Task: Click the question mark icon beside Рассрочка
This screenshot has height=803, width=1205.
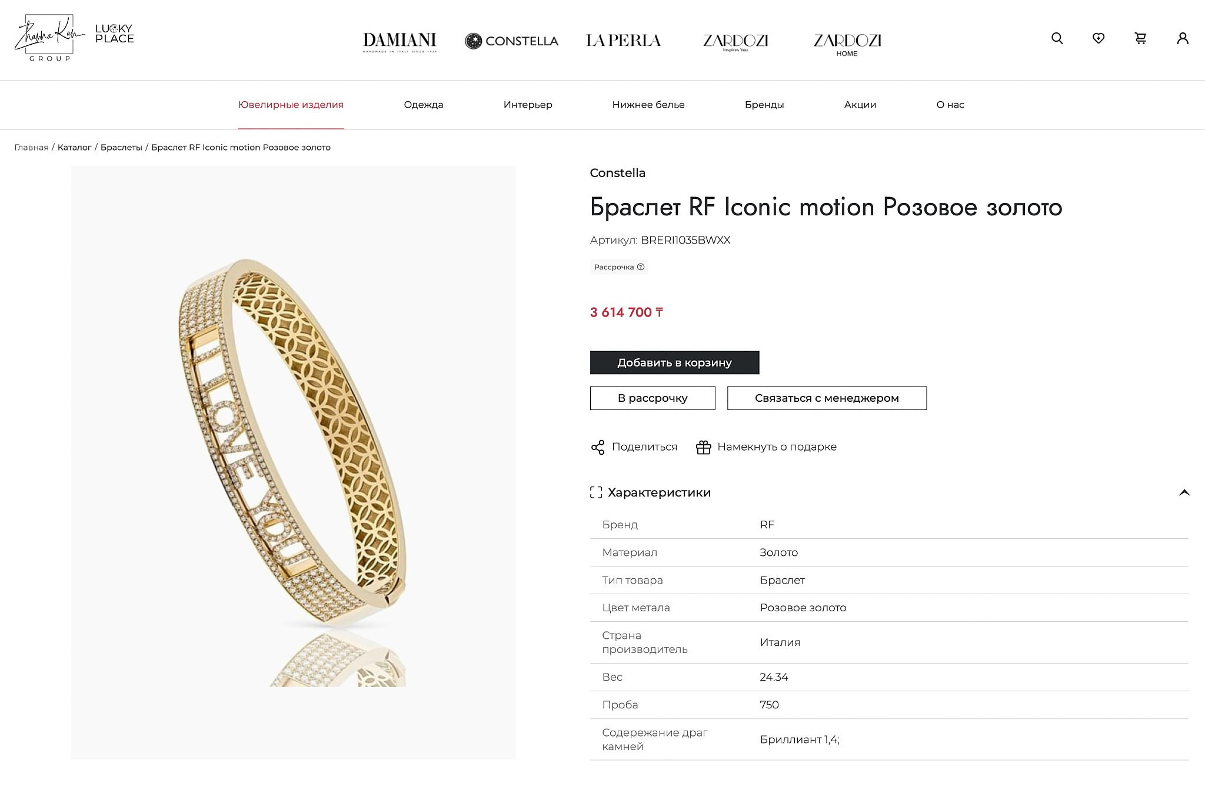Action: (x=641, y=266)
